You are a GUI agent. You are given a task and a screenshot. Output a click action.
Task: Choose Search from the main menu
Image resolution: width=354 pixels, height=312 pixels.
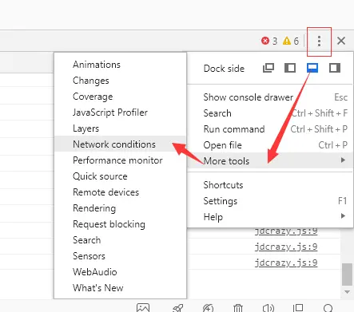coord(270,113)
